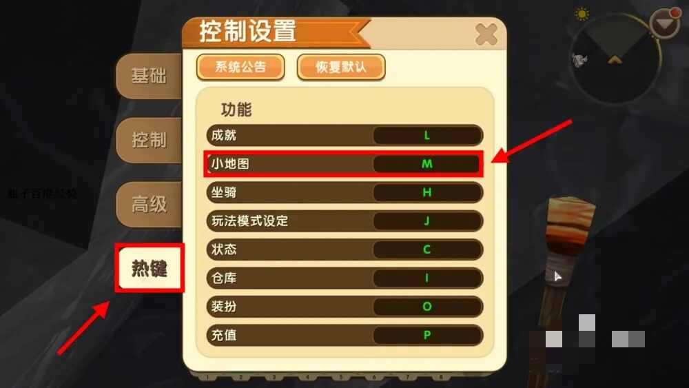The width and height of the screenshot is (689, 388).
Task: Click the red dropdown arrow icon near minimap
Action: click(x=665, y=23)
